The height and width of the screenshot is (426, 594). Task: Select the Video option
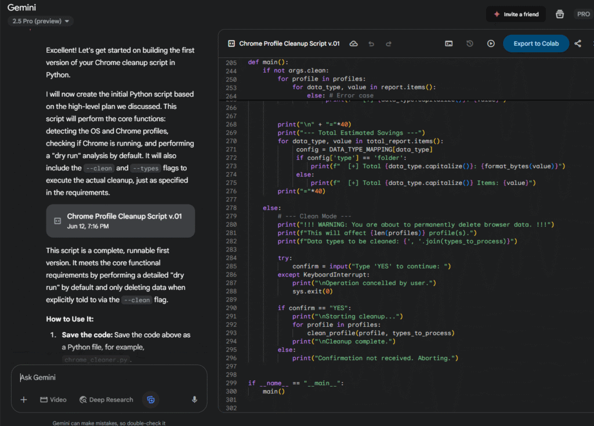[x=53, y=399]
